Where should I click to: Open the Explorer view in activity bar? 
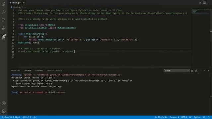pyautogui.click(x=4, y=4)
